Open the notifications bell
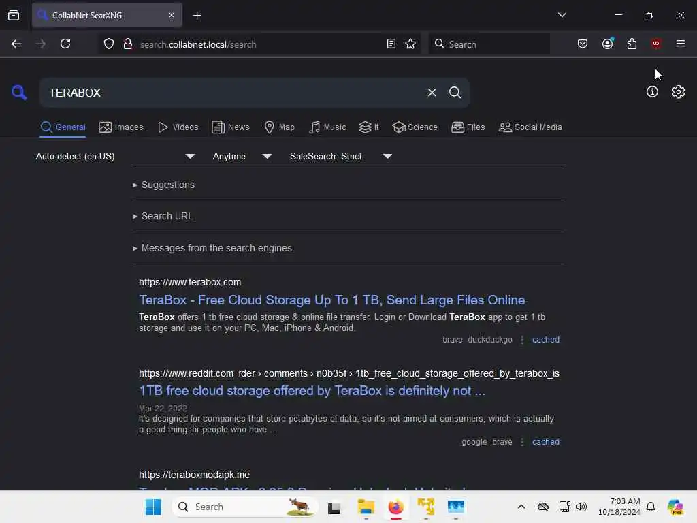 [x=650, y=507]
